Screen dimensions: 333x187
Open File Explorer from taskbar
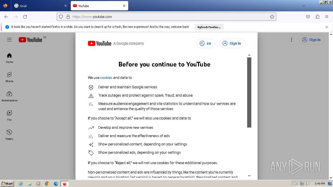click(x=29, y=184)
